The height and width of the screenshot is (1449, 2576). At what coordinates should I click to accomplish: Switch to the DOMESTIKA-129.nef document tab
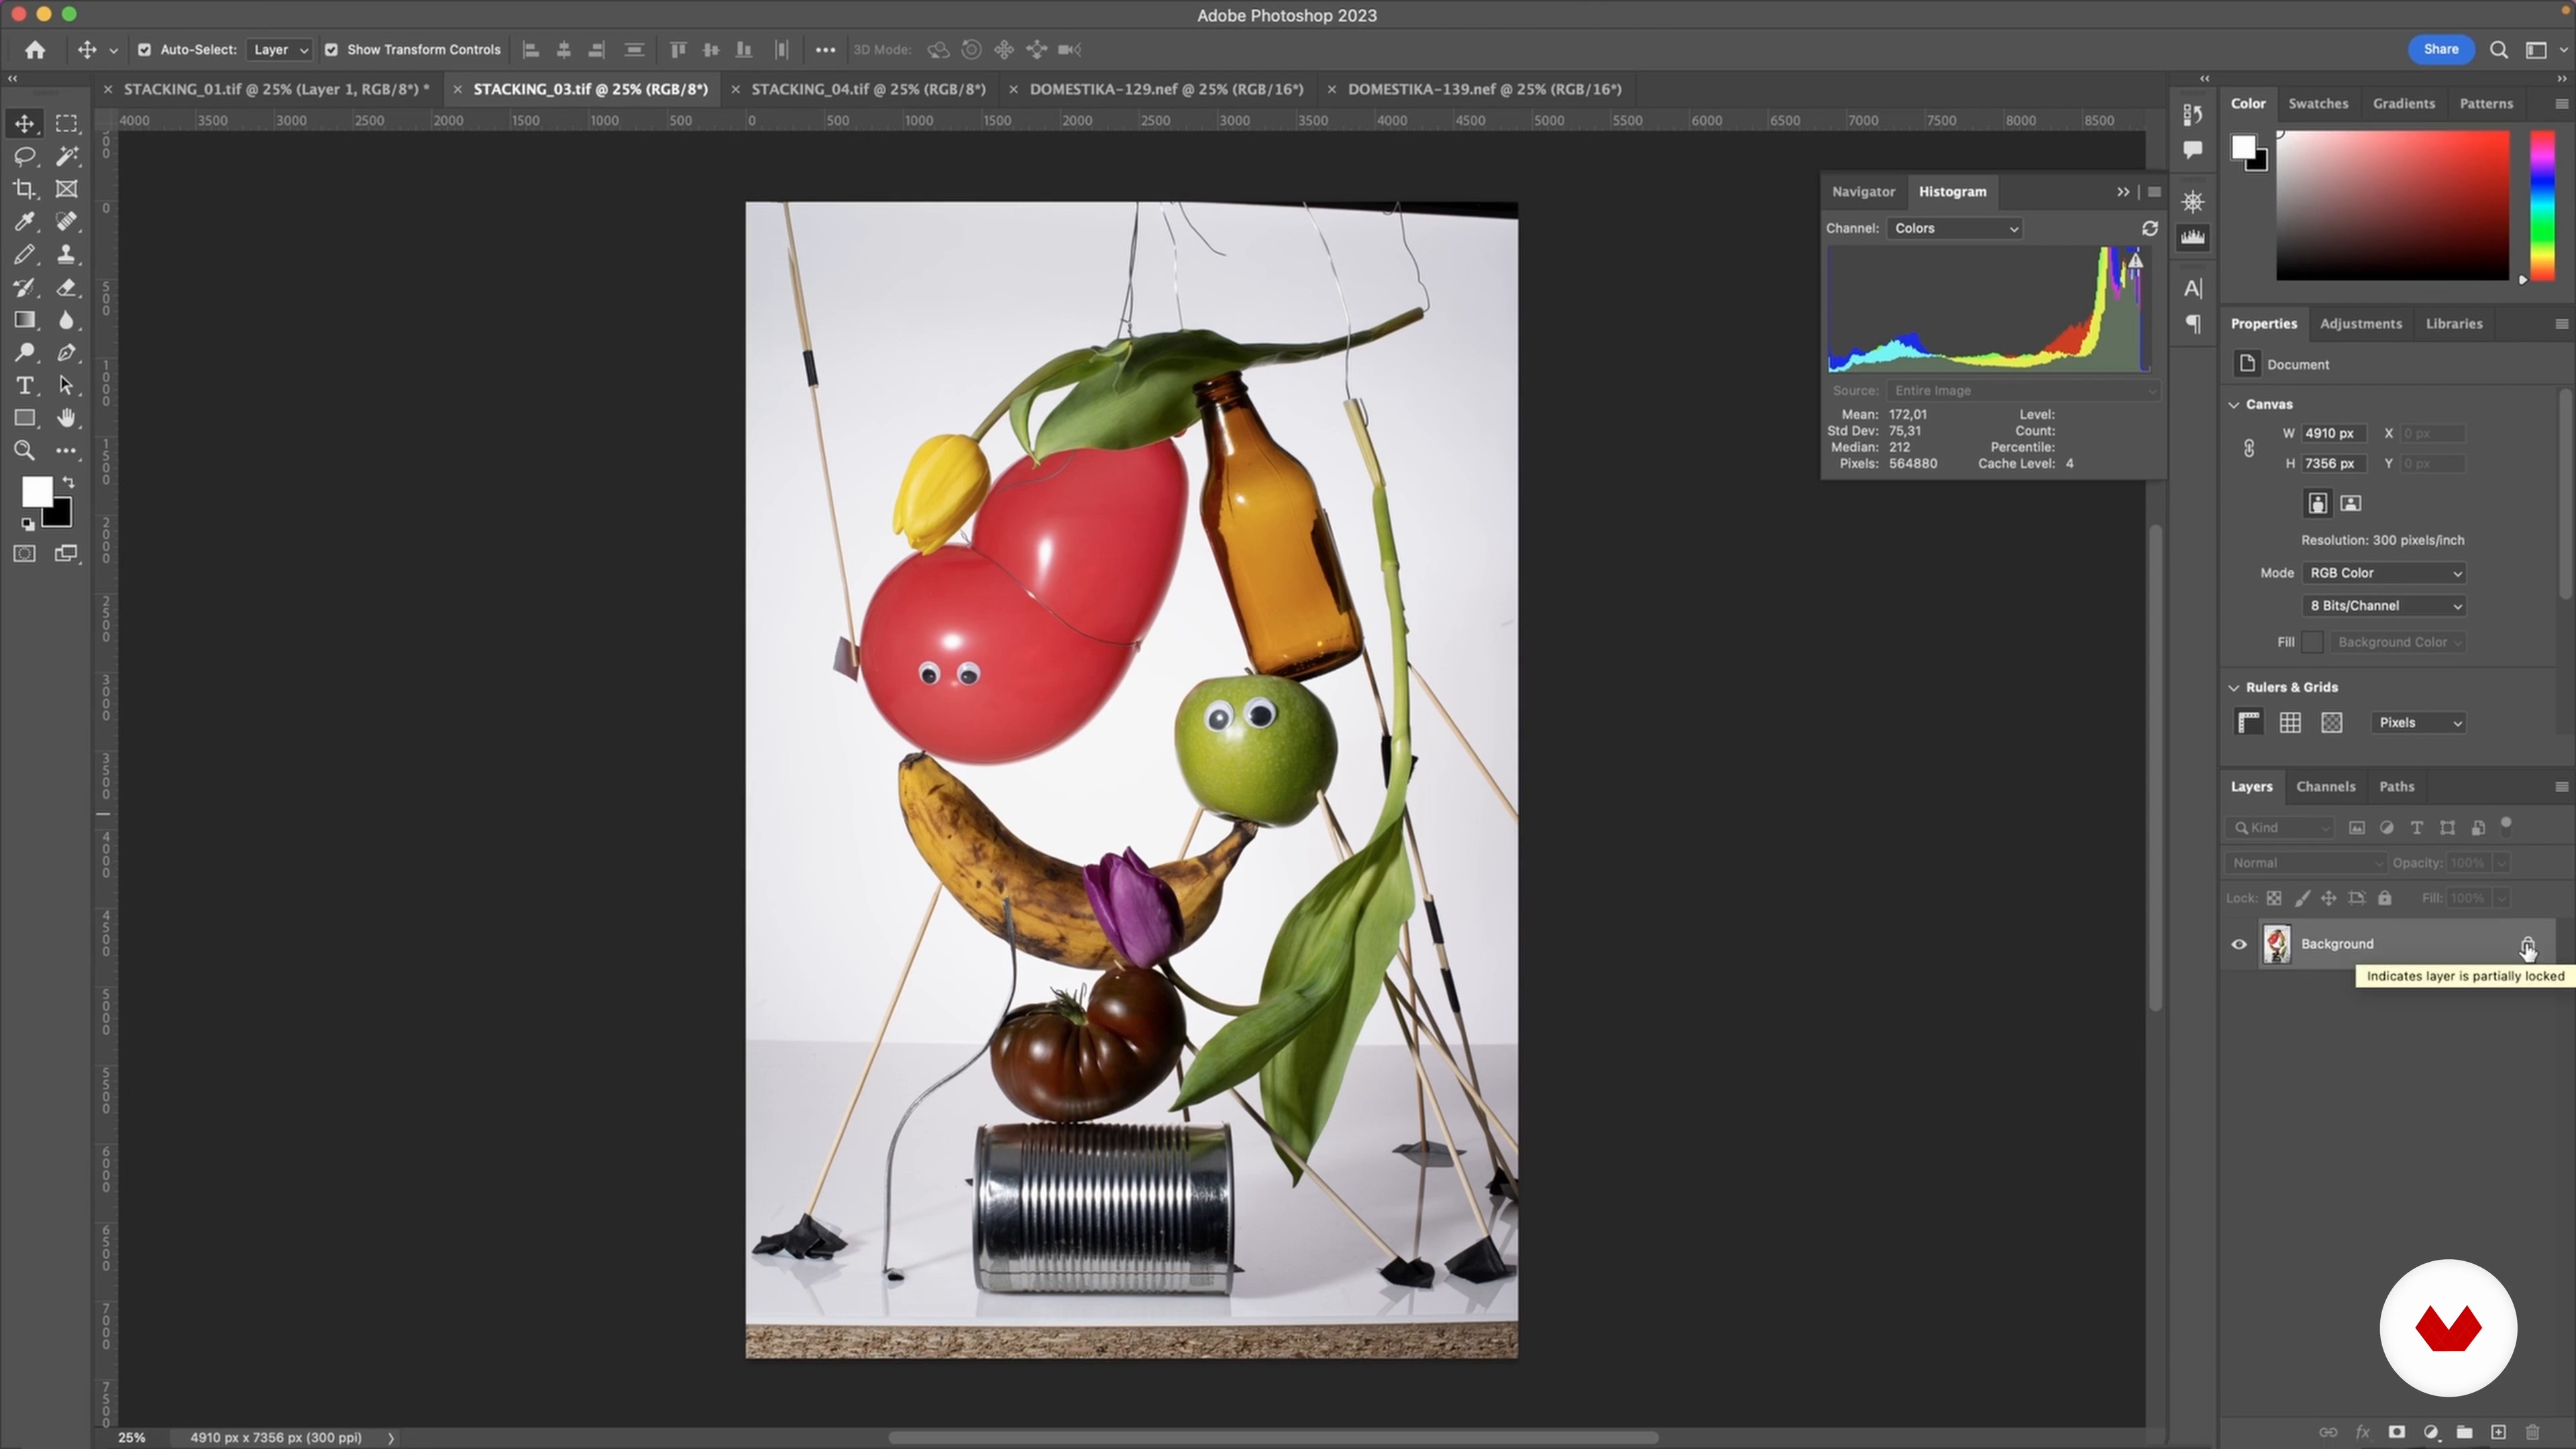[1166, 89]
